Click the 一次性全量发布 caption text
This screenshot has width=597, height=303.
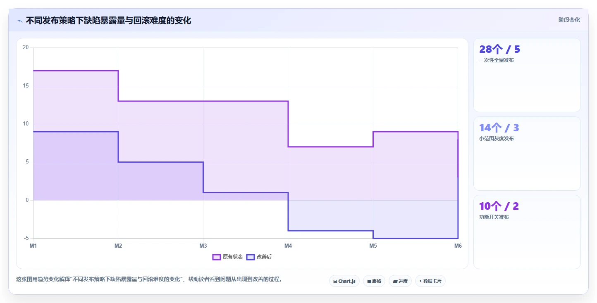point(497,60)
